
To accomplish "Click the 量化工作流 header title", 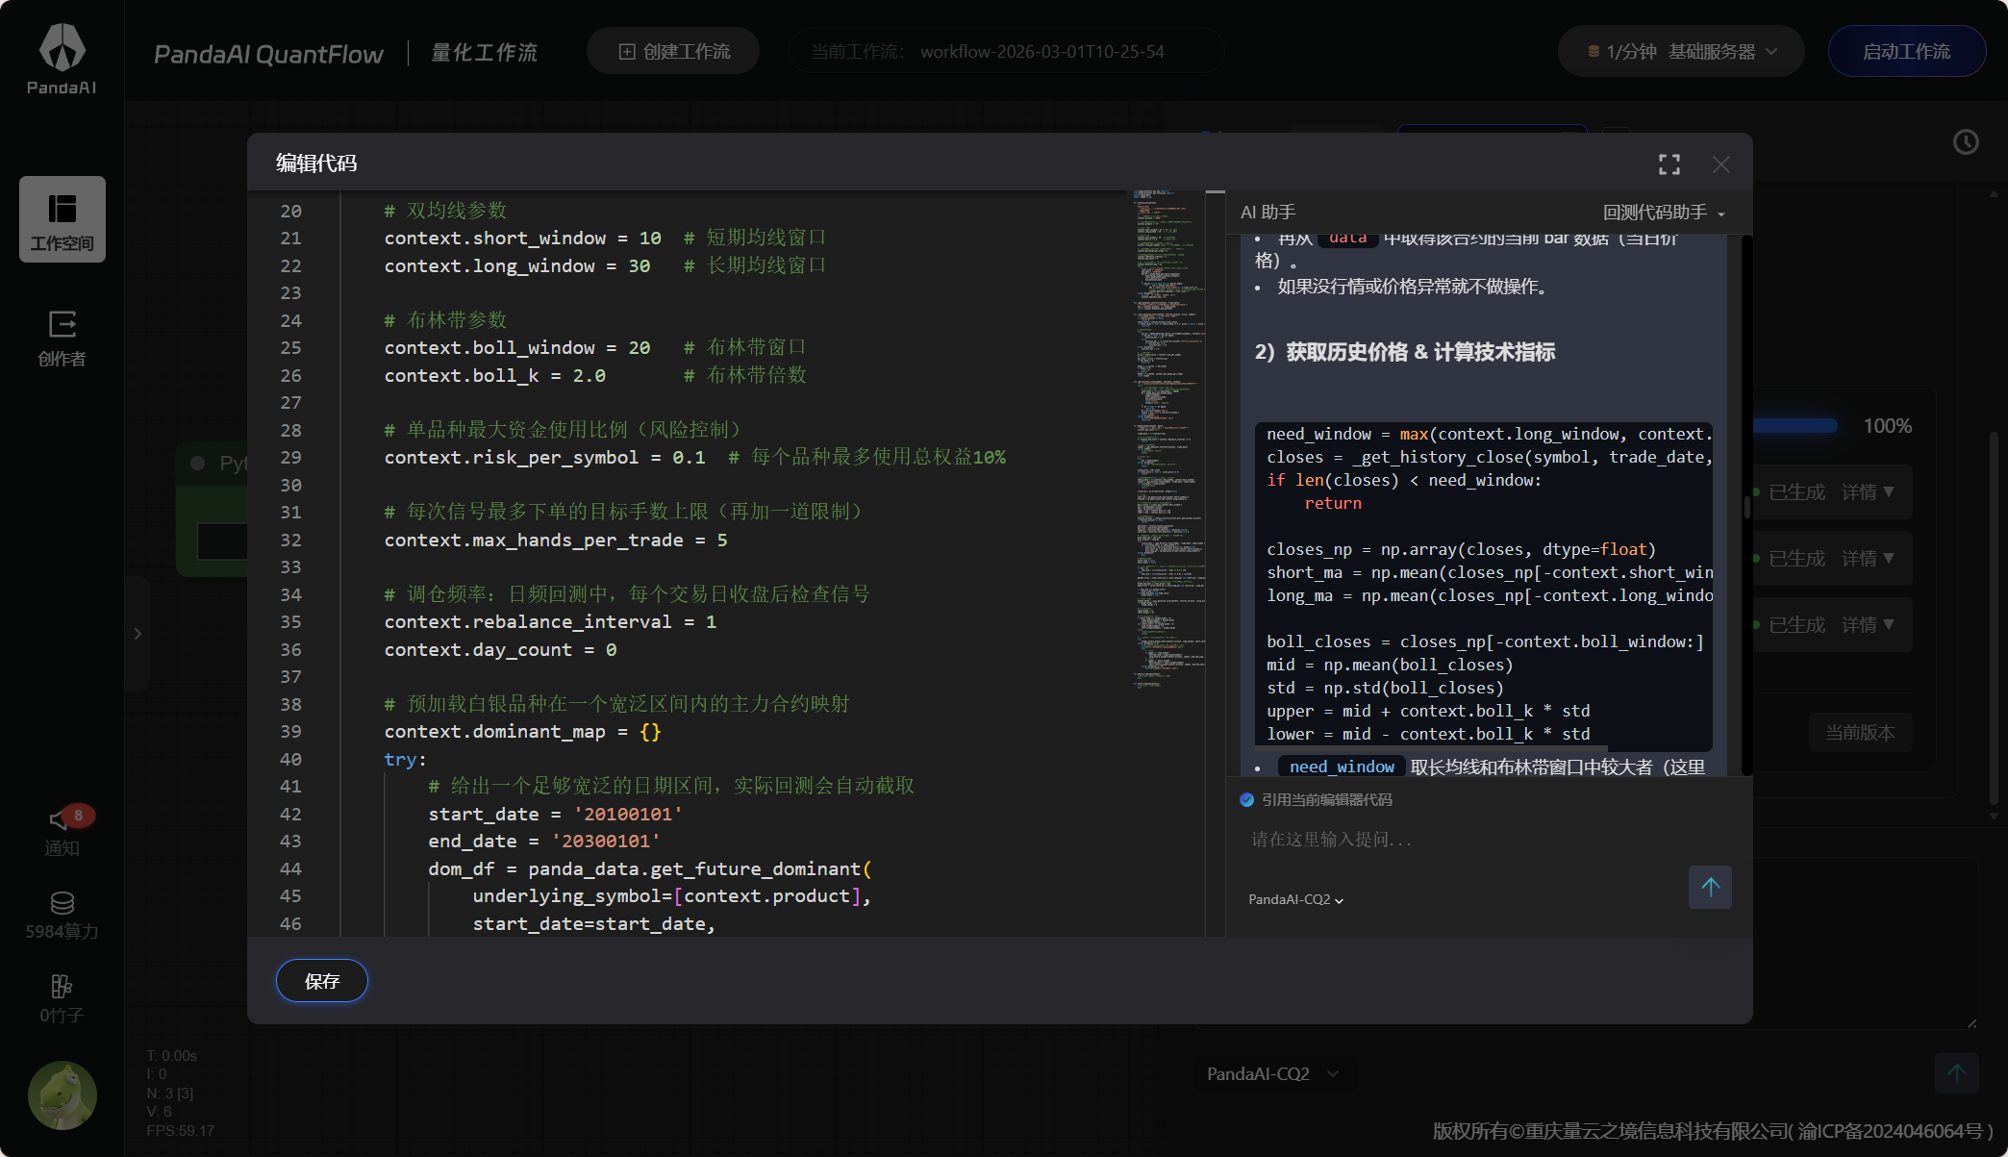I will [484, 52].
